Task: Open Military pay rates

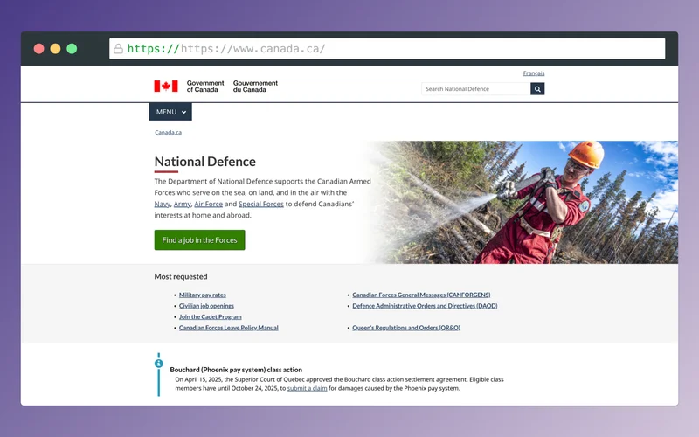Action: pos(202,295)
